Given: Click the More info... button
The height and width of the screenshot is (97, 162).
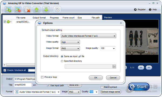Looking at the screenshot, I should [x=75, y=85].
